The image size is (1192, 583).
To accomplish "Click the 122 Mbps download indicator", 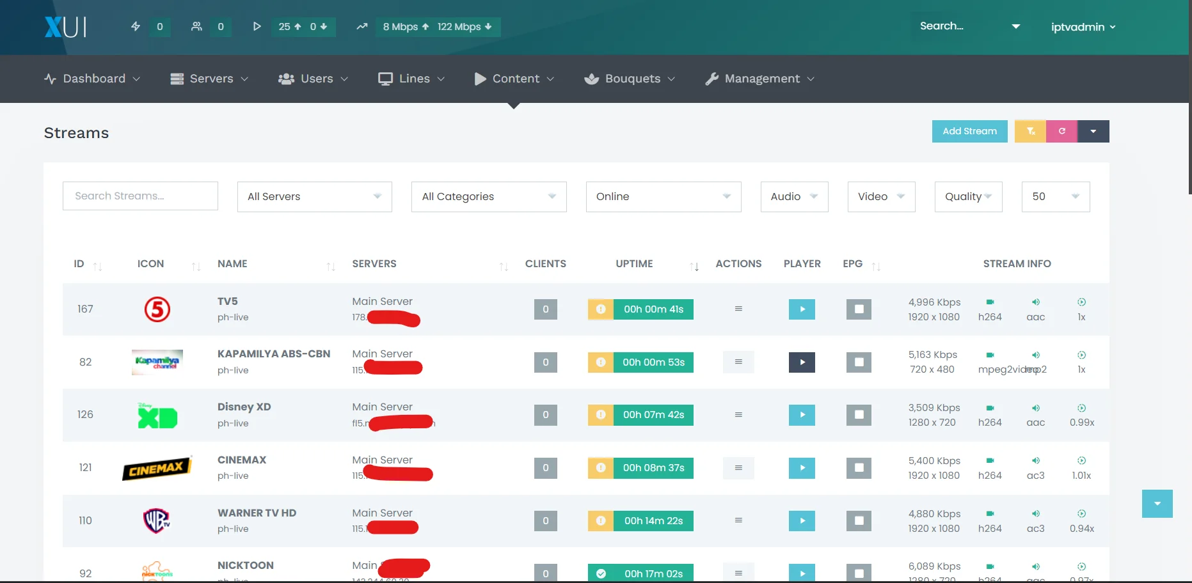I will pyautogui.click(x=465, y=26).
